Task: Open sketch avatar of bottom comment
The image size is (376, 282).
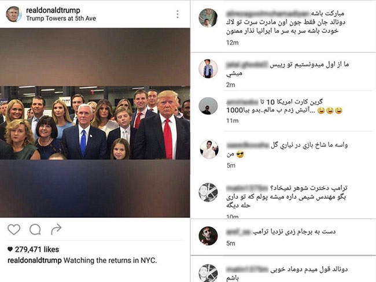Action: (208, 273)
